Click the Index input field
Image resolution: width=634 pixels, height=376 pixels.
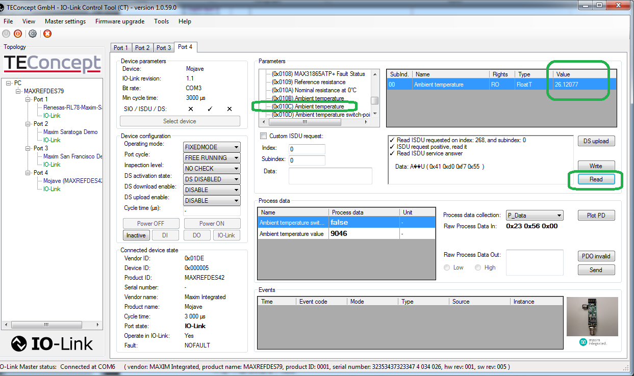[x=307, y=149]
